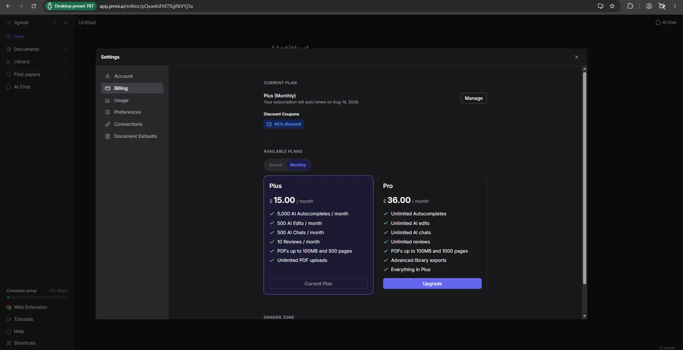Viewport: 683px width, 350px height.
Task: Click the Chrome icon beside Web Extension
Action: click(x=9, y=307)
